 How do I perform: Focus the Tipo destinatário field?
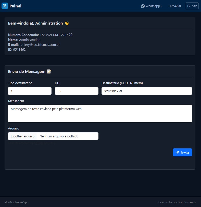[30, 91]
